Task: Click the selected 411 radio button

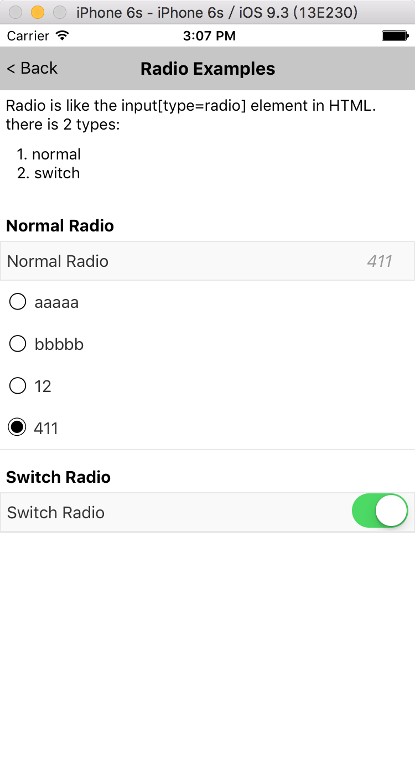Action: 18,427
